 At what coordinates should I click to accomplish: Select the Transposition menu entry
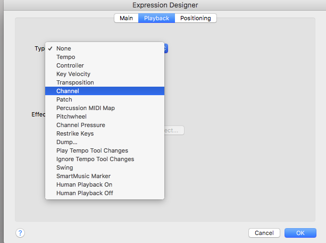pyautogui.click(x=75, y=82)
